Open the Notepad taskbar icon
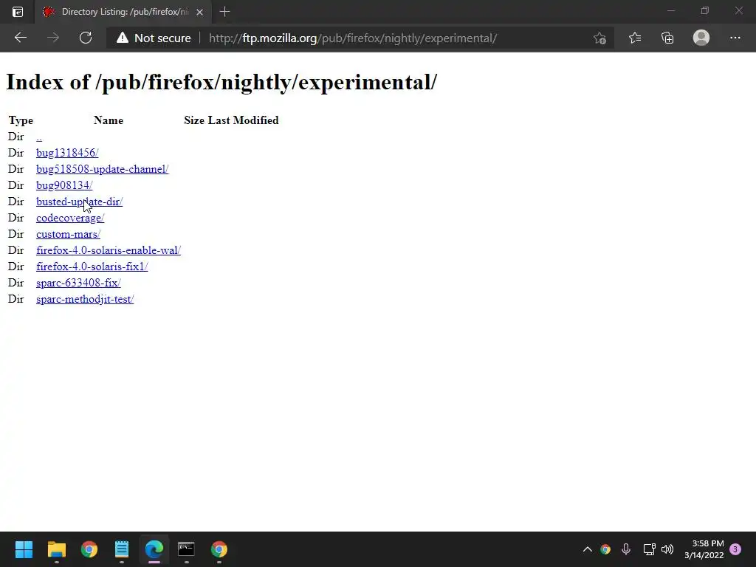The image size is (756, 567). click(x=122, y=549)
